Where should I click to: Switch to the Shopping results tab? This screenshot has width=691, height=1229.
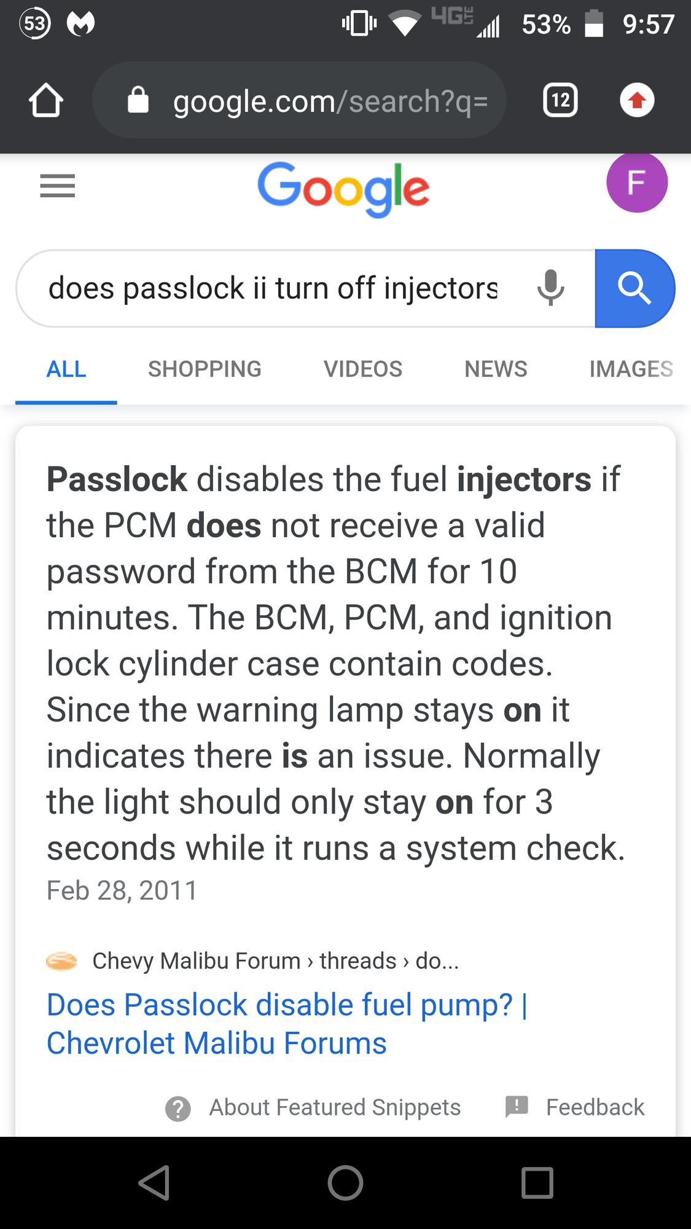(x=205, y=369)
